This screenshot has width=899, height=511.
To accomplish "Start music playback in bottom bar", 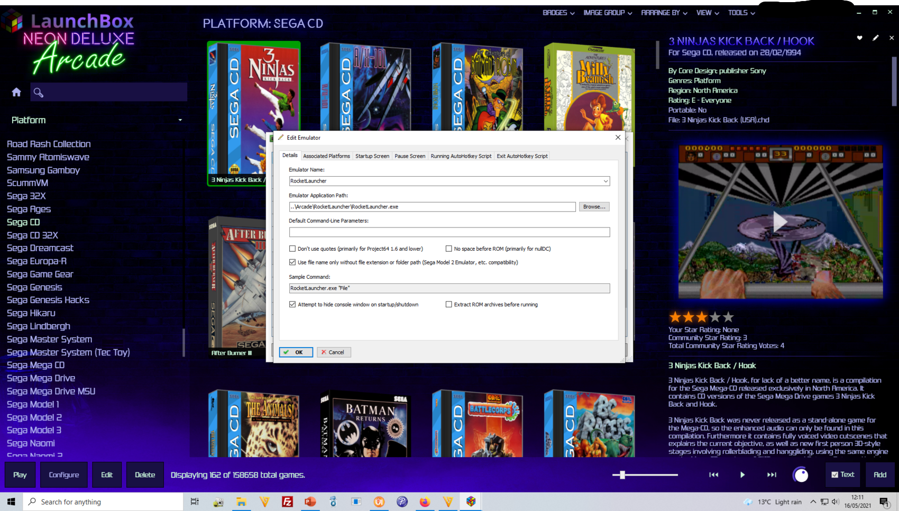I will [742, 475].
